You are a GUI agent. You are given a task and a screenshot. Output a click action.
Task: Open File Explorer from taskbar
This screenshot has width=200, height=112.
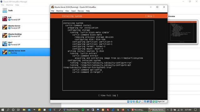coord(24,110)
